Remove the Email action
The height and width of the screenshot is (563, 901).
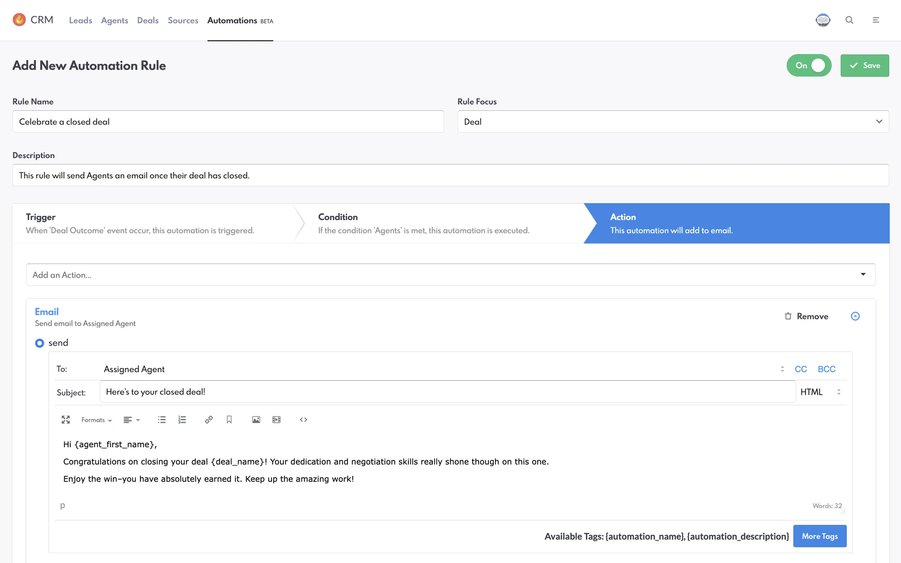point(806,316)
